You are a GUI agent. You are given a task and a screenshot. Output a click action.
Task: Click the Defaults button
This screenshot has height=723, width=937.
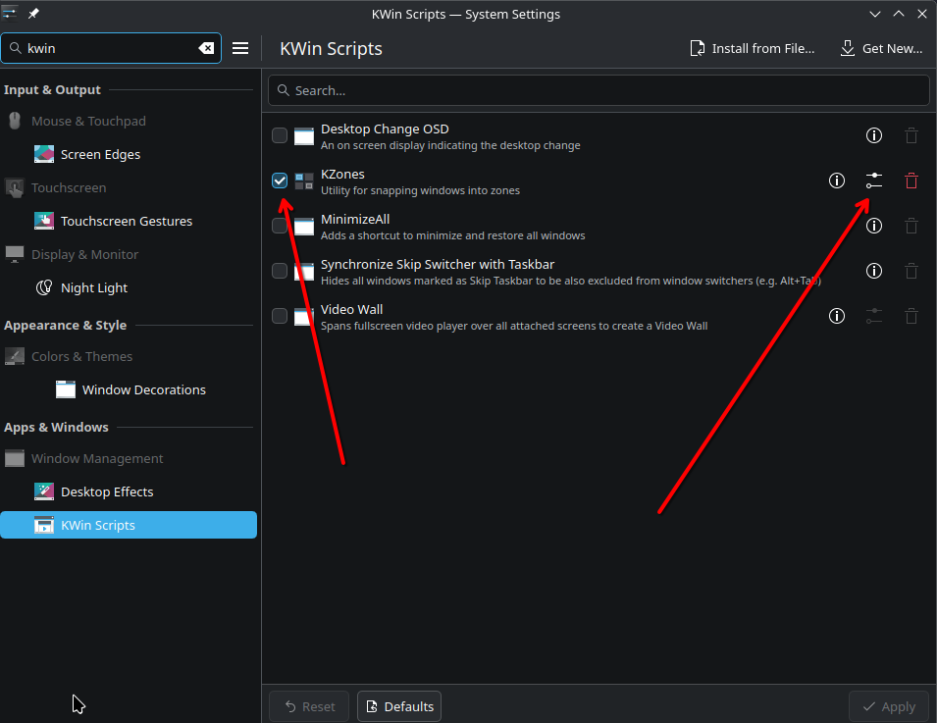399,706
